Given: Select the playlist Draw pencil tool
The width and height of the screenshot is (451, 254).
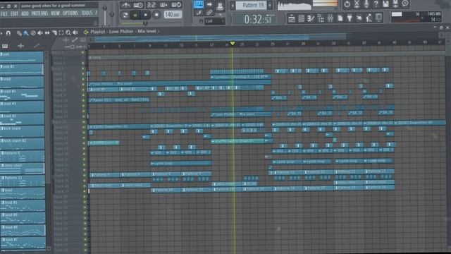Looking at the screenshot, I should tap(19, 33).
